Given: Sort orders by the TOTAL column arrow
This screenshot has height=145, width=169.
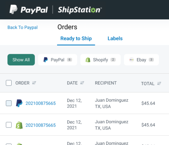Looking at the screenshot, I should (159, 83).
